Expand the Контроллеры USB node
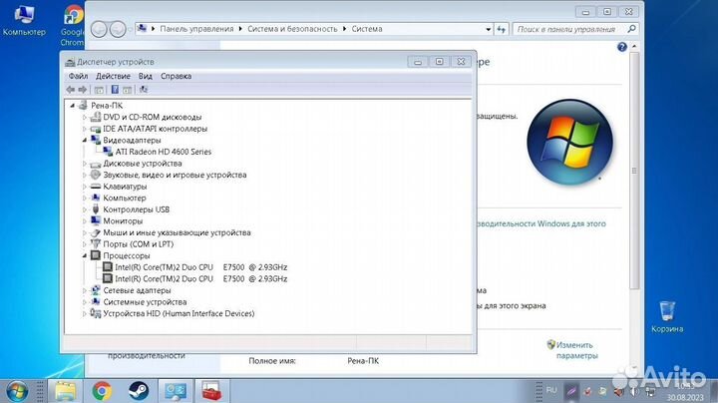The image size is (718, 403). pos(84,209)
